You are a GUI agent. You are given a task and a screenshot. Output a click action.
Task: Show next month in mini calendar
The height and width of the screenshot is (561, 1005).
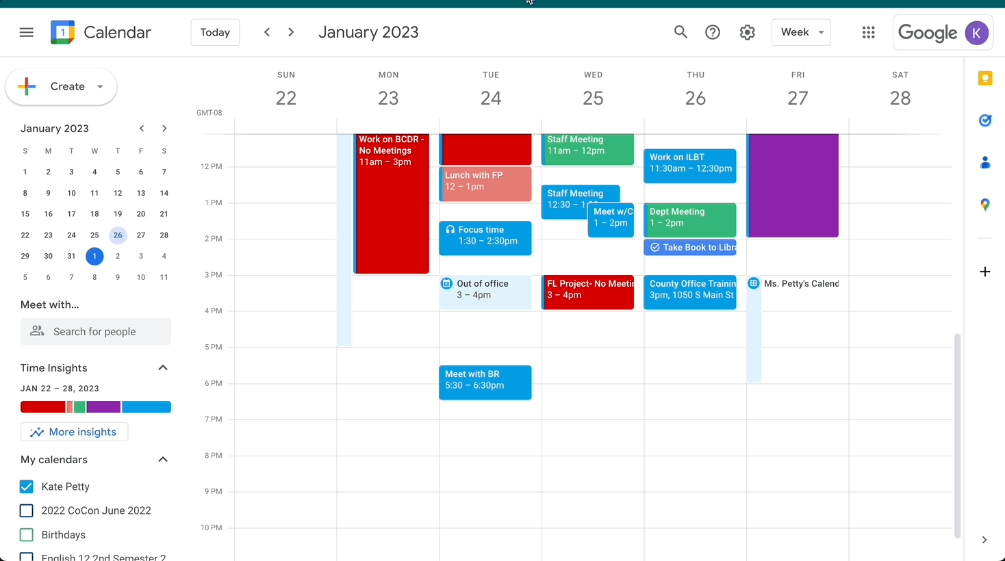(164, 129)
